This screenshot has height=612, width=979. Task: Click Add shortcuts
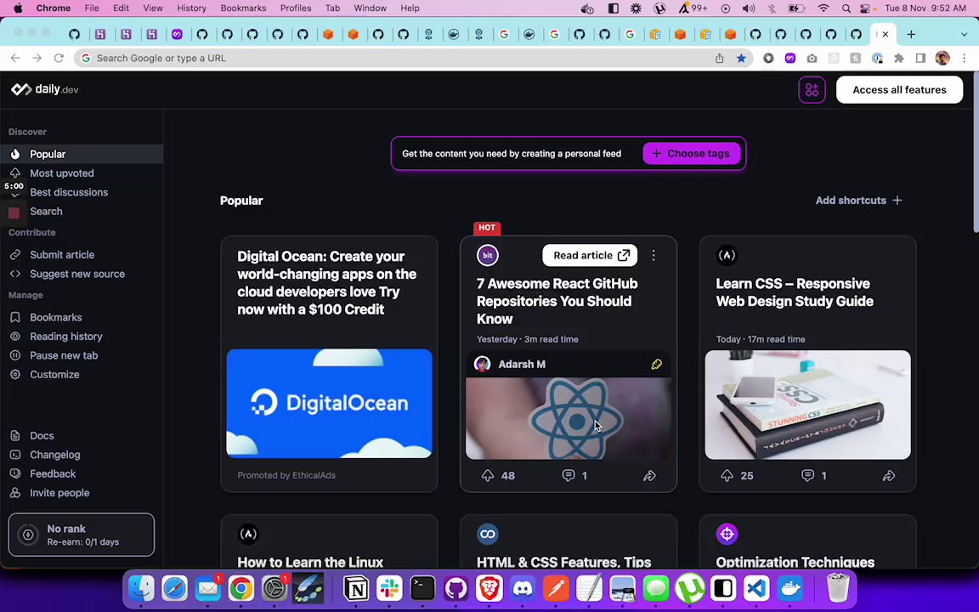pos(859,201)
